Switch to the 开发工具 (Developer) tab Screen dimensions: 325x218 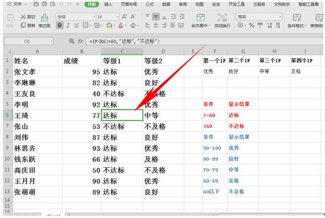(237, 4)
